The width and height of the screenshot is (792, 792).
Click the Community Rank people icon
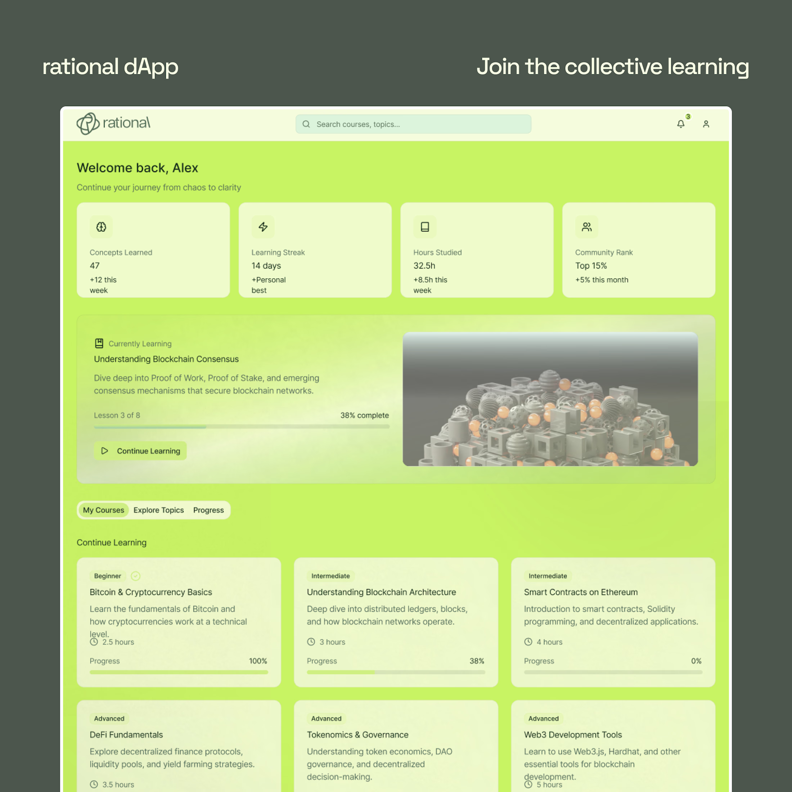pyautogui.click(x=587, y=227)
